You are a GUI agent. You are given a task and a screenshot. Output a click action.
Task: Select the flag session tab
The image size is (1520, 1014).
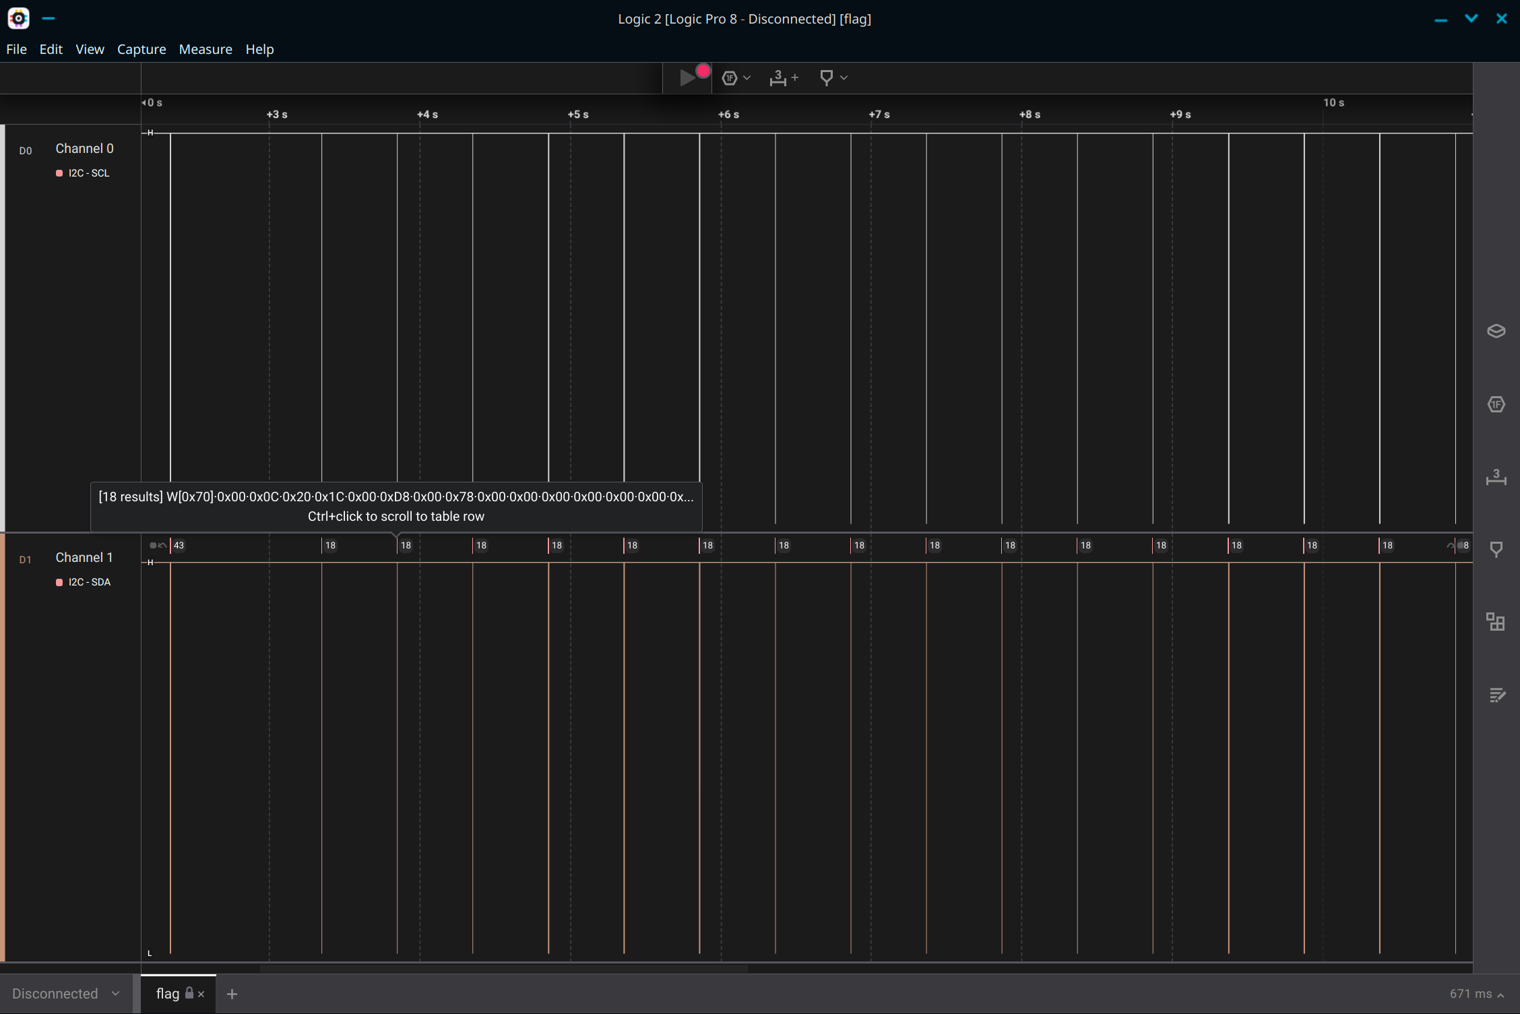coord(168,994)
